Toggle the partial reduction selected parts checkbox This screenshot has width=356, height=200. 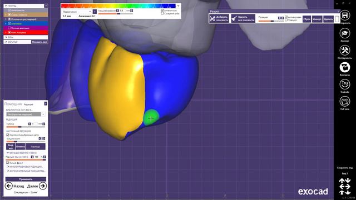[x=7, y=134]
